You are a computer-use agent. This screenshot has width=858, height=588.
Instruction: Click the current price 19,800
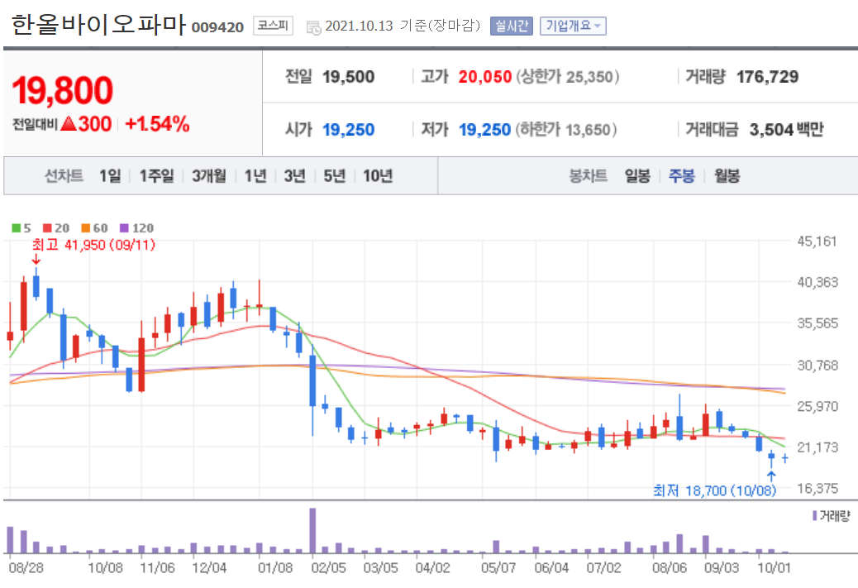pos(62,90)
